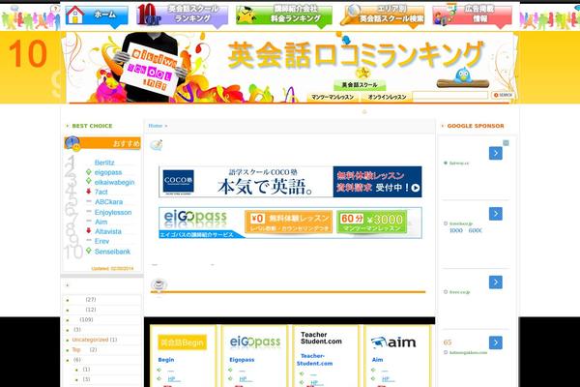
Task: Click the magnifying glass area-search icon
Action: click(x=350, y=15)
